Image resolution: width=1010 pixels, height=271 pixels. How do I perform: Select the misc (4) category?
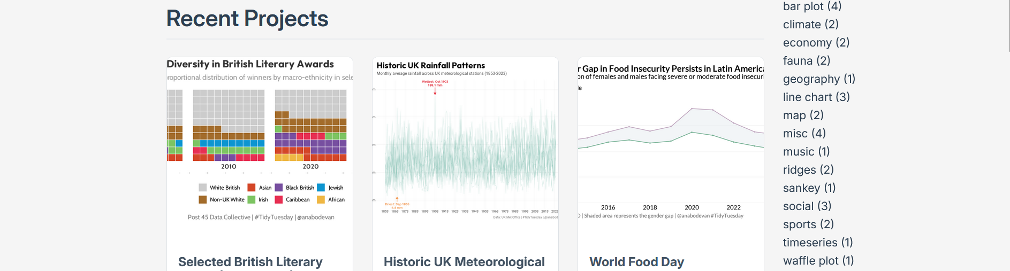pyautogui.click(x=804, y=134)
